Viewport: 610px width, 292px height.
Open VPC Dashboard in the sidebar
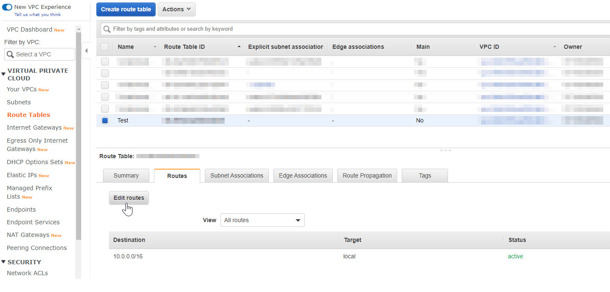[29, 29]
